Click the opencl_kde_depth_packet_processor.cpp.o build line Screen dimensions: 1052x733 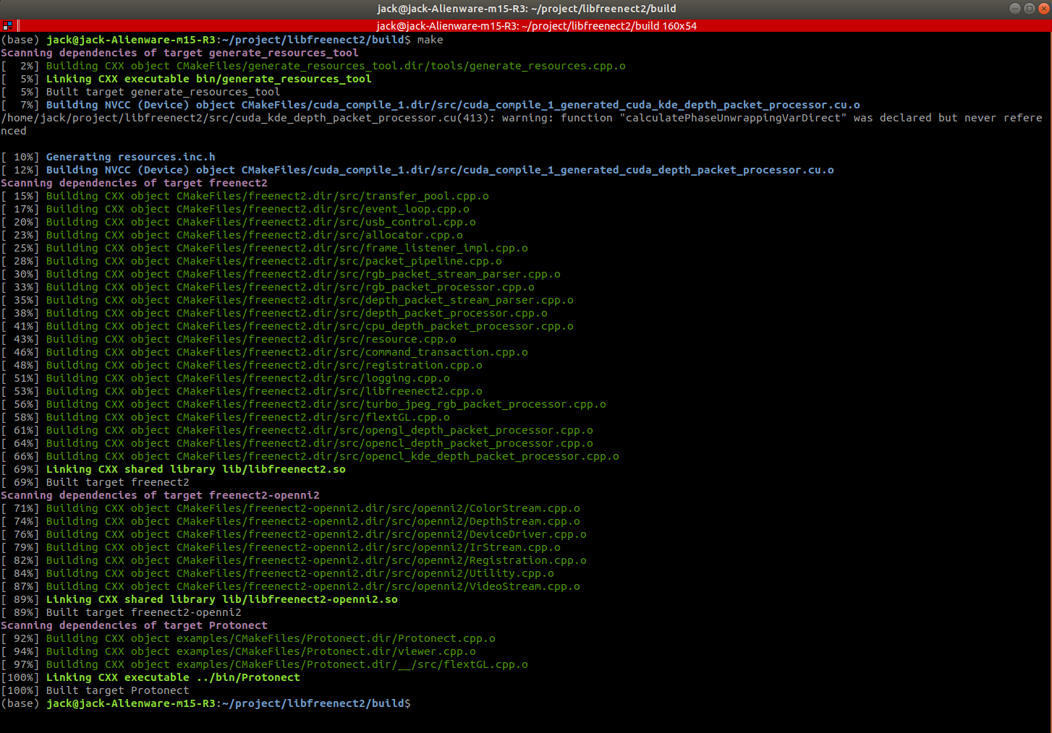(x=310, y=456)
